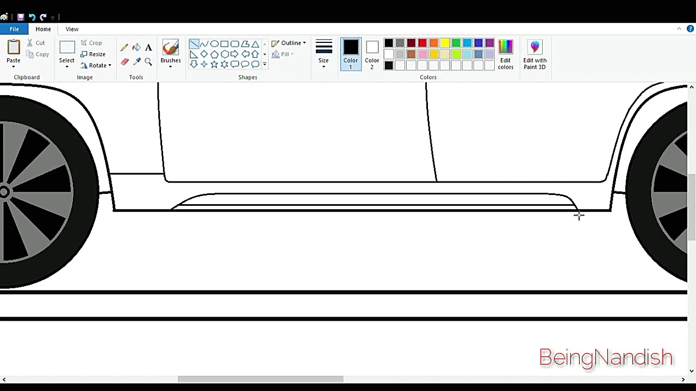Viewport: 696px width, 391px height.
Task: Click the Crop button
Action: click(91, 43)
